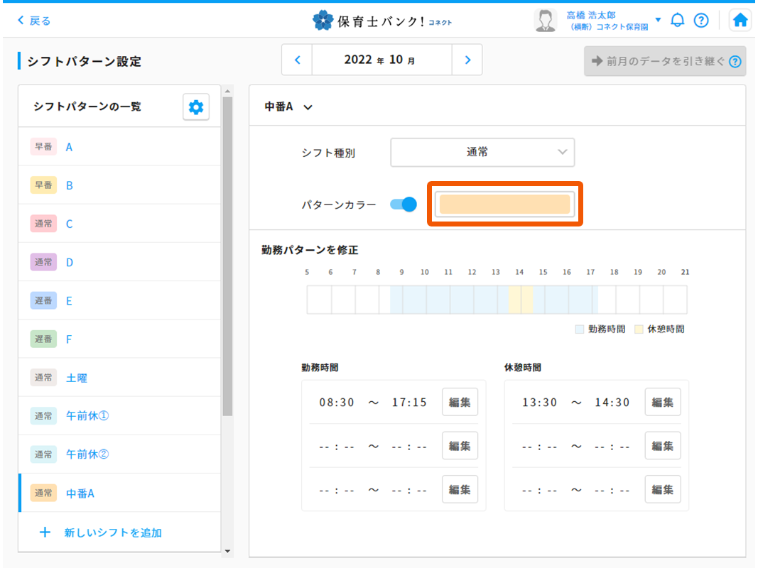Screen dimensions: 758x568
Task: Open the シフト種別 dropdown
Action: tap(482, 152)
